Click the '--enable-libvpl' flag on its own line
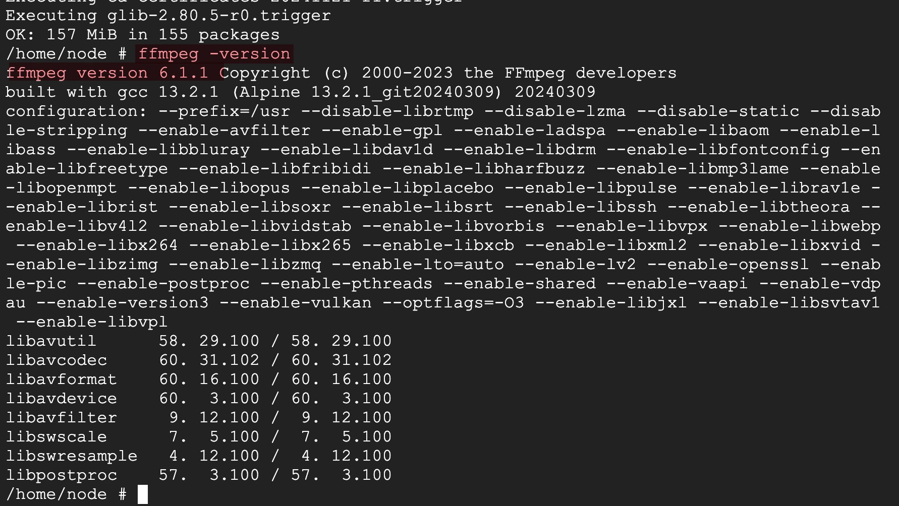The height and width of the screenshot is (506, 899). 92,322
